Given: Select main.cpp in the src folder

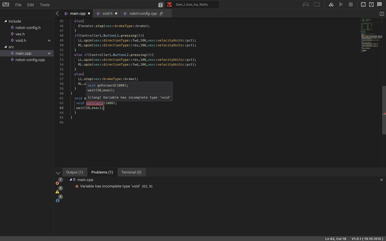Looking at the screenshot, I should coord(27,53).
